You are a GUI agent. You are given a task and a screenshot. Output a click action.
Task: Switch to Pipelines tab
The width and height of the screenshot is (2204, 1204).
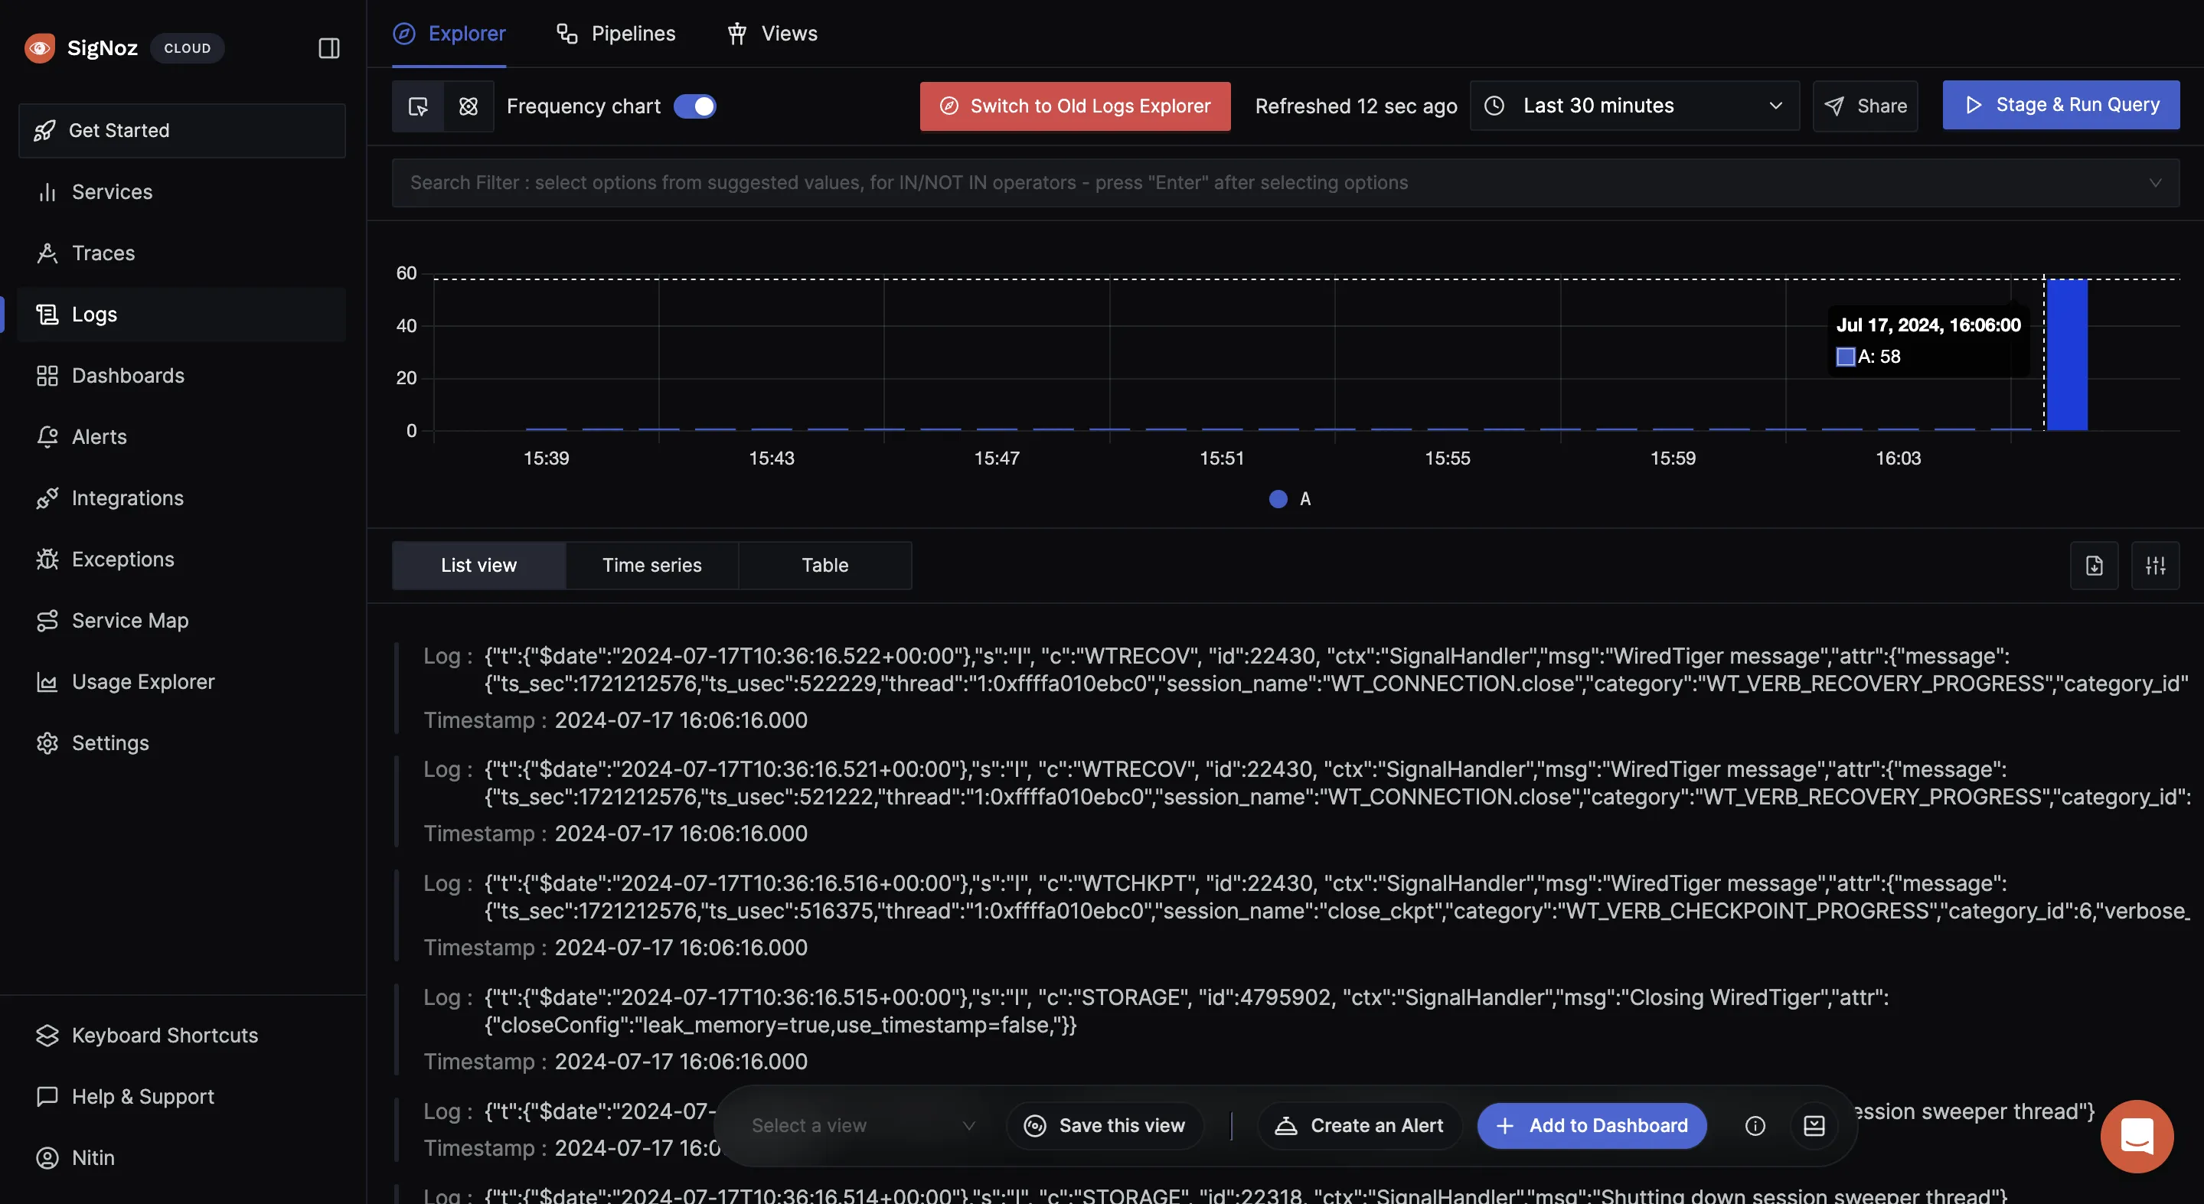pyautogui.click(x=616, y=34)
